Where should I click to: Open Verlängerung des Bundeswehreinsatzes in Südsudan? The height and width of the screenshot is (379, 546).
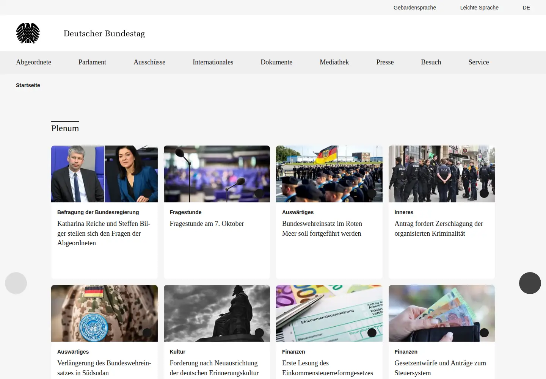[104, 368]
